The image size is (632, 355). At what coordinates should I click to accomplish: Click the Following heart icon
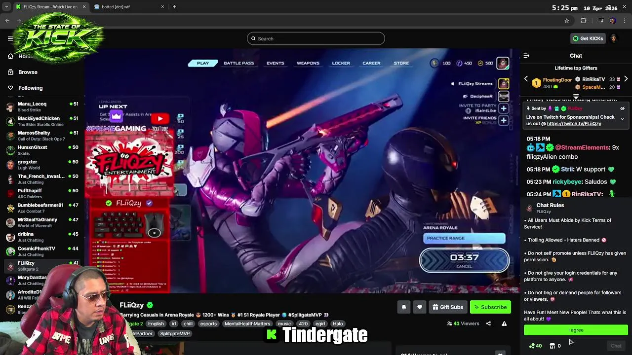[10, 88]
